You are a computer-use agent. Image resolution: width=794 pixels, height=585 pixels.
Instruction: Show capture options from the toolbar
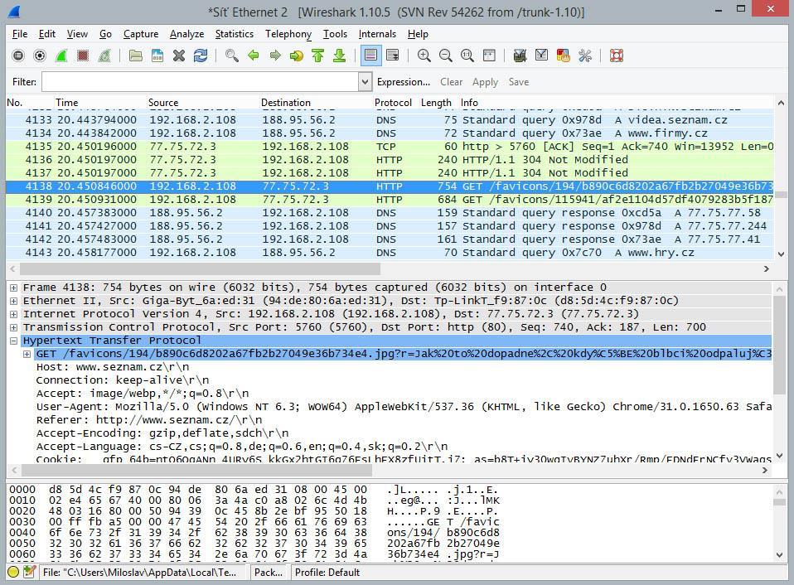click(x=40, y=56)
